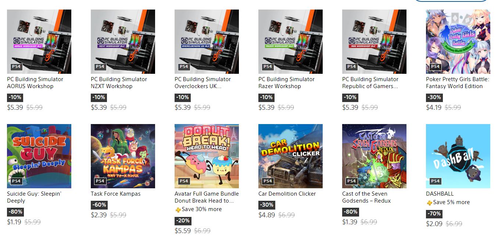This screenshot has height=236, width=498.
Task: Open the Suicide Guy: Sleepin' Deeply cover art
Action: point(39,156)
